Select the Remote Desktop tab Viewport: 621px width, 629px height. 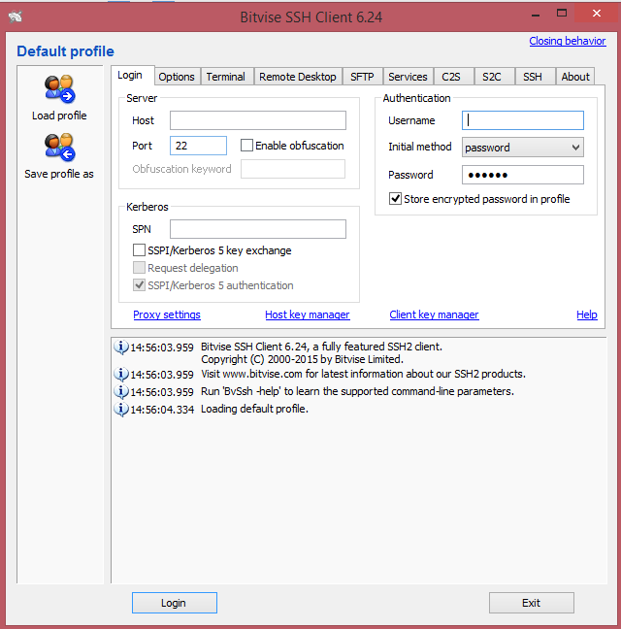click(x=298, y=77)
